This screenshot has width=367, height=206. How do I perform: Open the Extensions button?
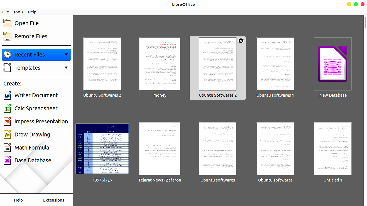click(x=54, y=200)
